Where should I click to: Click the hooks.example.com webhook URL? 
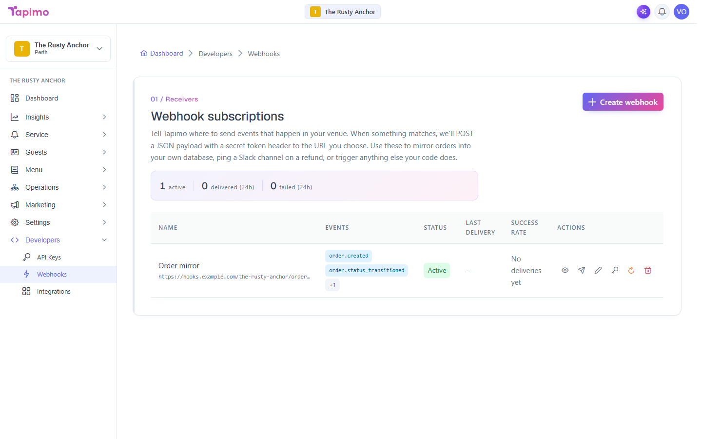click(x=234, y=277)
